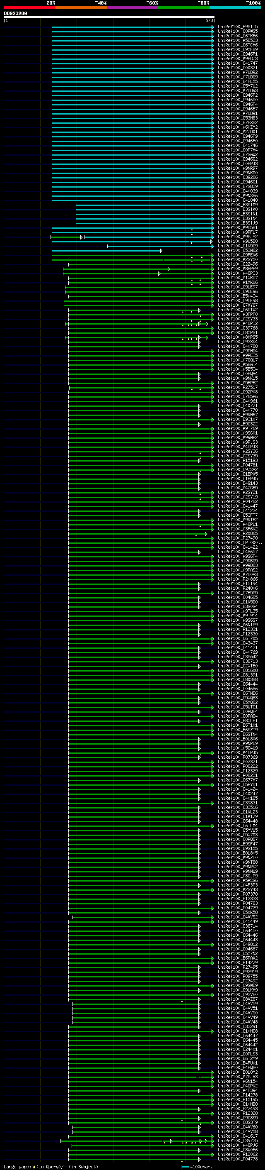Click the UniRef100_B7SAW2 label
265x1170 pixels.
238,154
